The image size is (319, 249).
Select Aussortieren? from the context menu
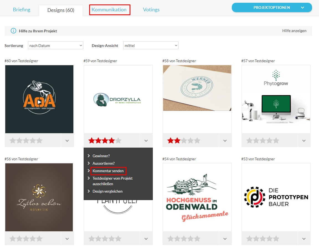tap(104, 163)
